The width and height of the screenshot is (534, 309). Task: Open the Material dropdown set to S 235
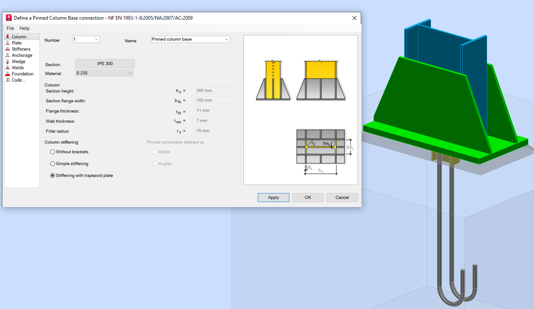(x=130, y=73)
